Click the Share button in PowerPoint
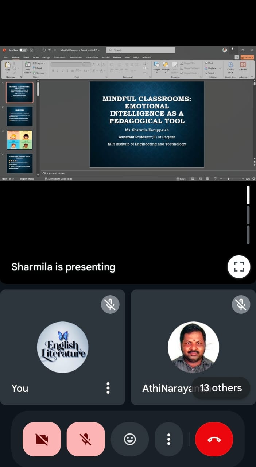This screenshot has height=467, width=256. point(247,58)
